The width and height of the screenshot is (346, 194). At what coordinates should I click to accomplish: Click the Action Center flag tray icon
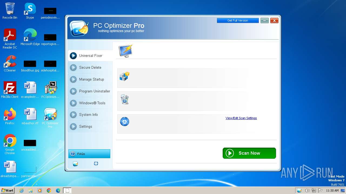click(x=320, y=190)
